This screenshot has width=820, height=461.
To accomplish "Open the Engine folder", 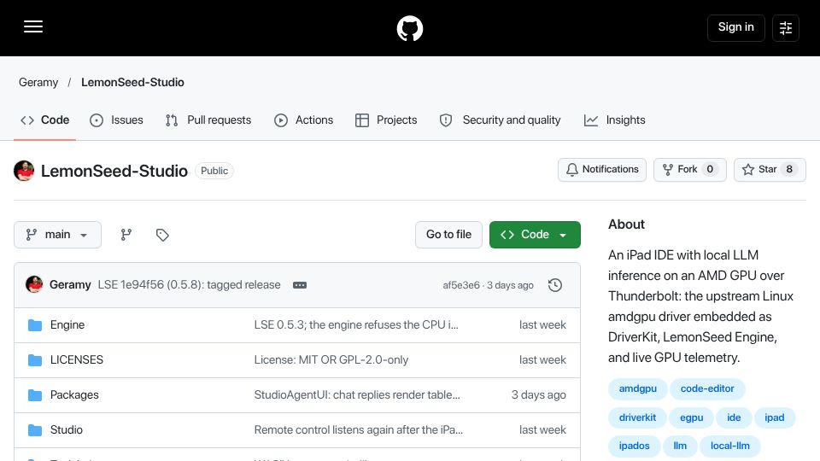I will (67, 325).
